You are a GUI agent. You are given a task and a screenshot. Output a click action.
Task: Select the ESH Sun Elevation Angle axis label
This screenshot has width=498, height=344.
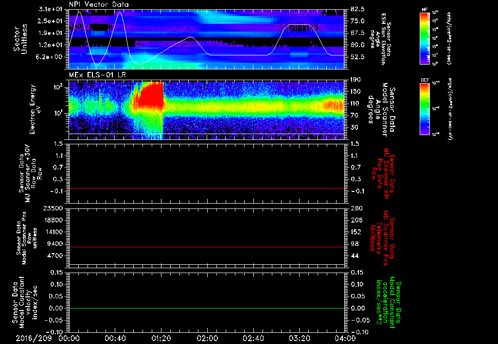(x=380, y=39)
